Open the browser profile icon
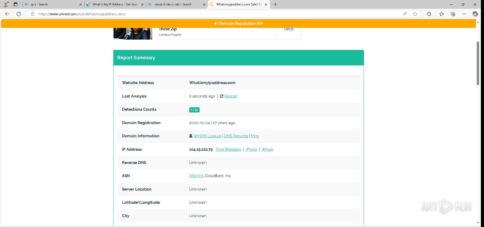484x227 pixels. (x=6, y=4)
